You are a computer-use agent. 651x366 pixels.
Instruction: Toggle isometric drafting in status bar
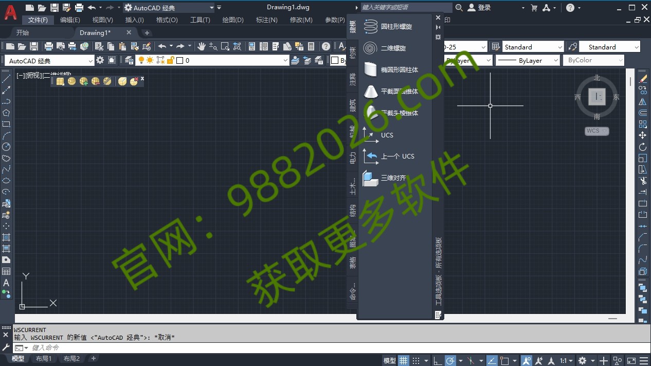[471, 360]
